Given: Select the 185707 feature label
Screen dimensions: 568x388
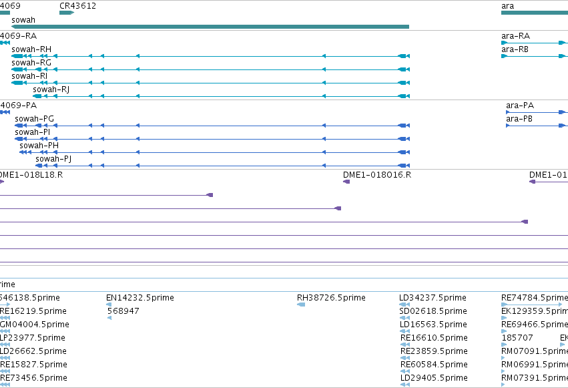Looking at the screenshot, I should 517,338.
